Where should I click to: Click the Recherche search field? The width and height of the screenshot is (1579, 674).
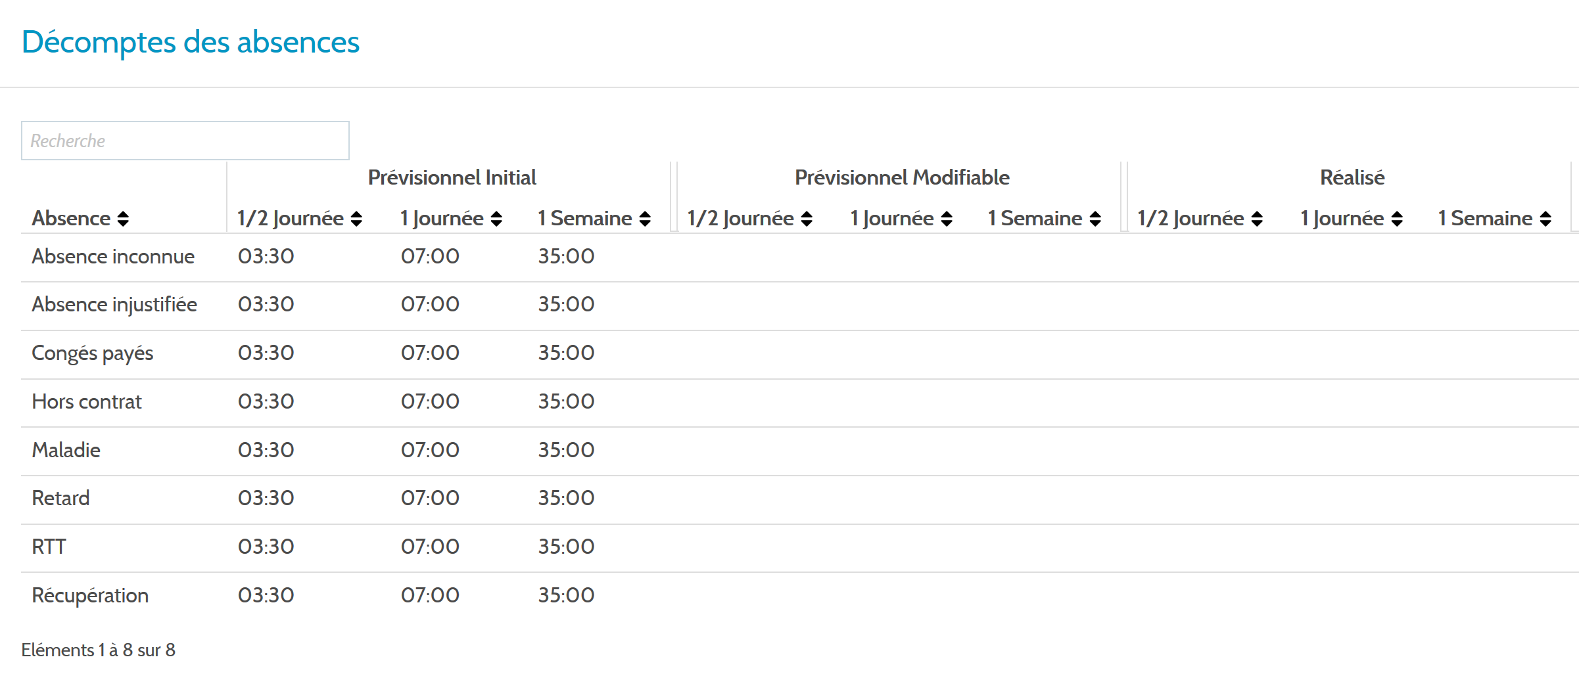[x=185, y=141]
